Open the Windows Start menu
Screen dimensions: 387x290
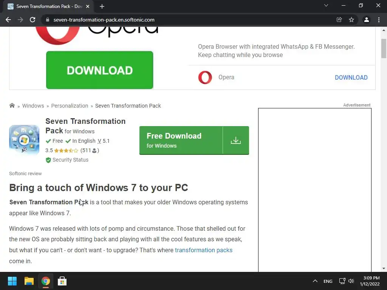point(12,281)
